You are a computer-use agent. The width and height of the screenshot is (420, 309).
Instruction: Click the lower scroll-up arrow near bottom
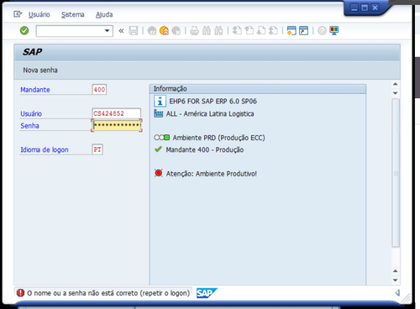click(395, 270)
